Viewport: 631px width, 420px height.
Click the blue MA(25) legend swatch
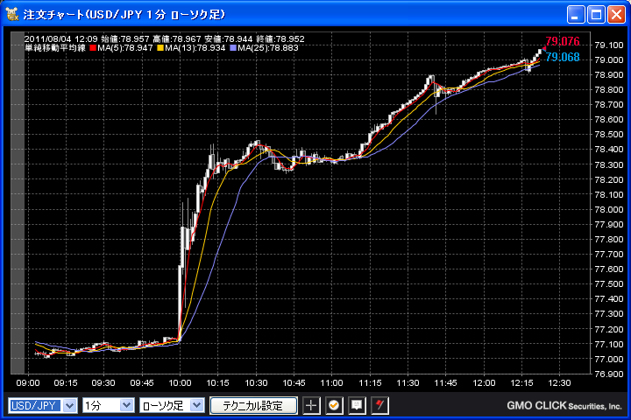[x=231, y=47]
